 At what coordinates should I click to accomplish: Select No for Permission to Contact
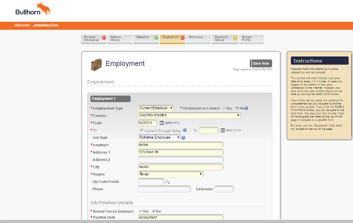click(237, 108)
